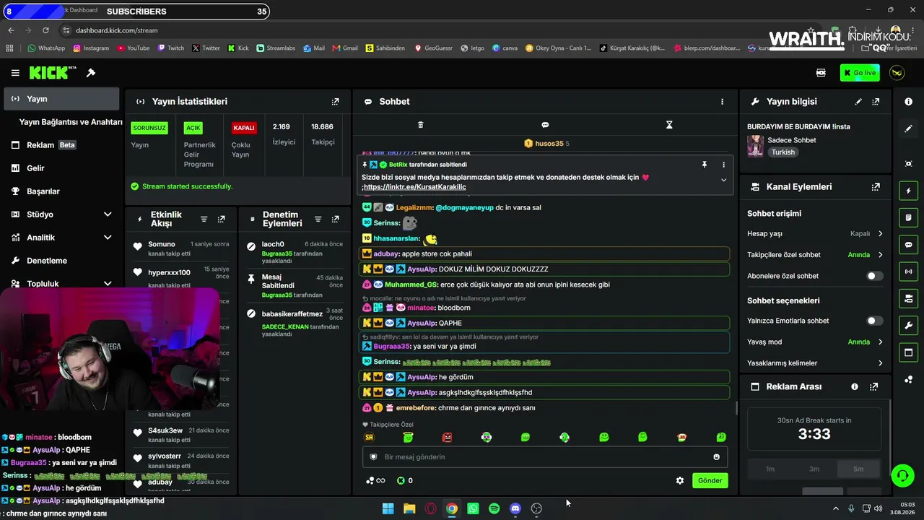Open Yayın Bağlantısı ve Anahtarı page

(x=71, y=122)
